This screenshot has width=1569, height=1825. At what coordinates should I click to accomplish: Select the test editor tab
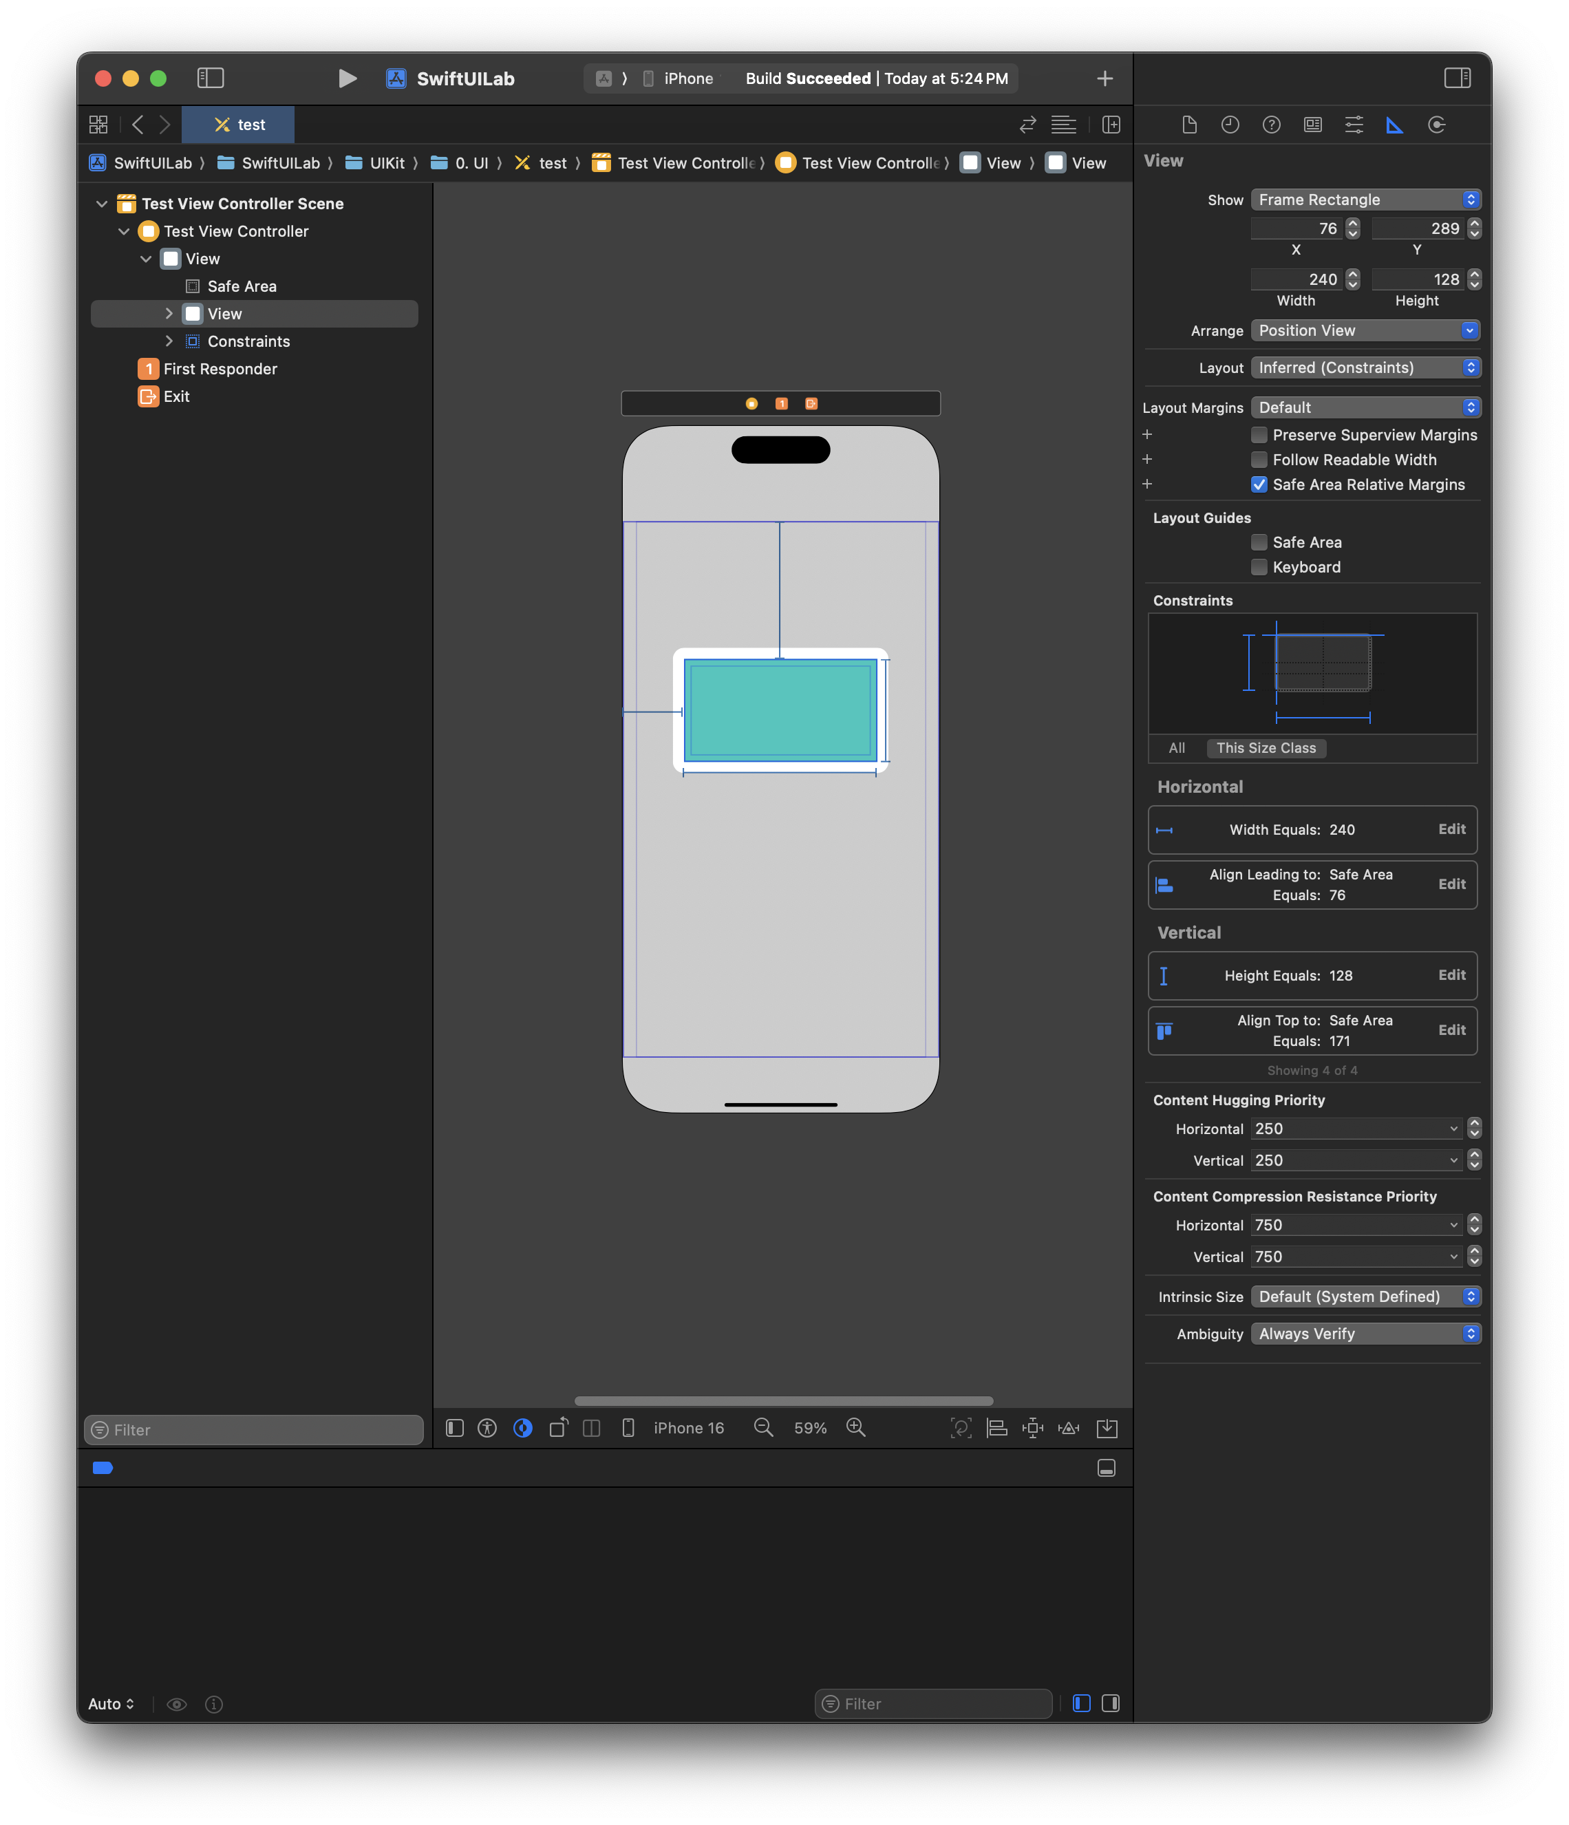tap(239, 124)
